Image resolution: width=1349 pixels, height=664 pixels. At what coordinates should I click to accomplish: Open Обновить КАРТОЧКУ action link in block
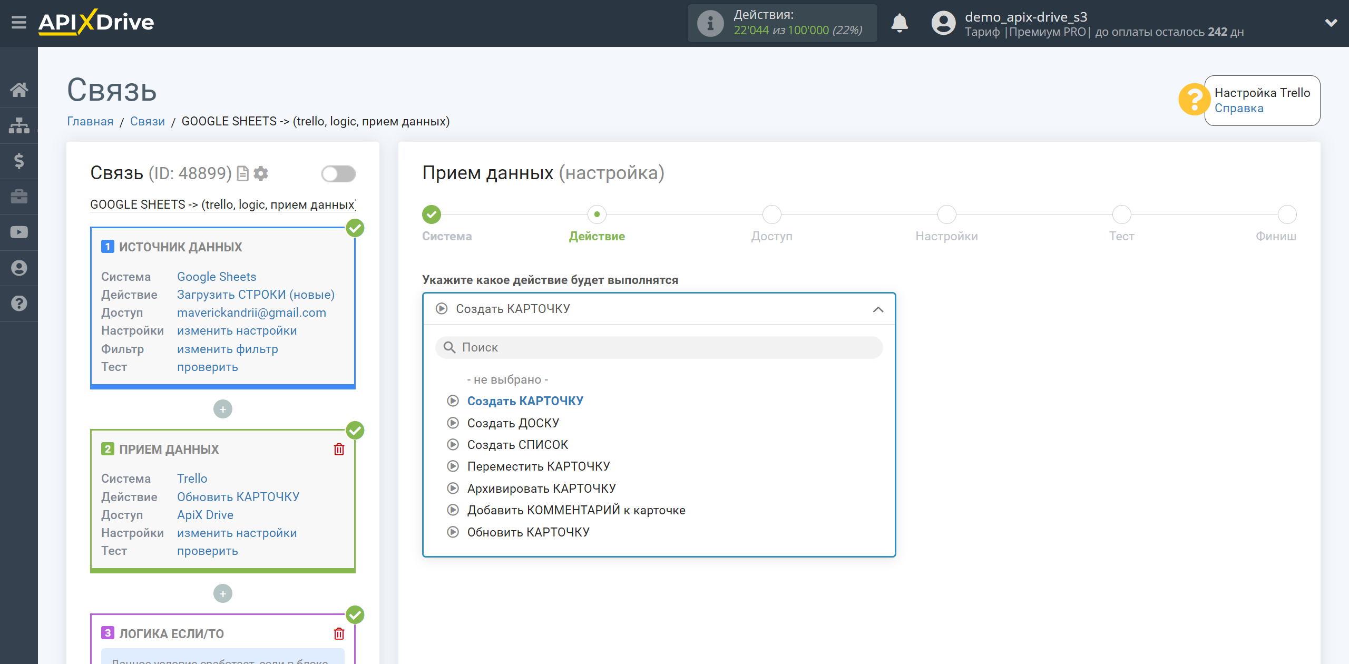click(x=238, y=497)
